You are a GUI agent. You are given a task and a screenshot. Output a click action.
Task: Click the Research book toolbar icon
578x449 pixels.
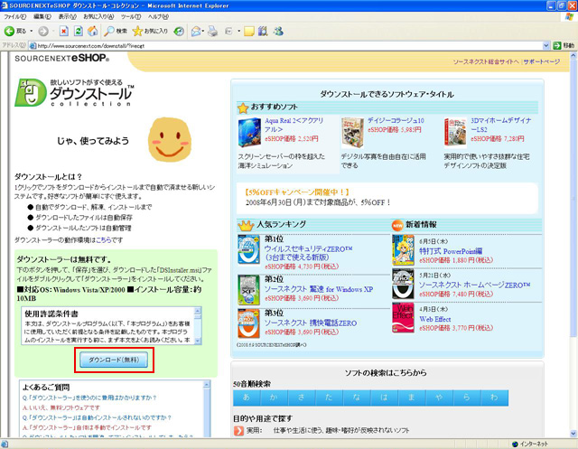coord(263,32)
